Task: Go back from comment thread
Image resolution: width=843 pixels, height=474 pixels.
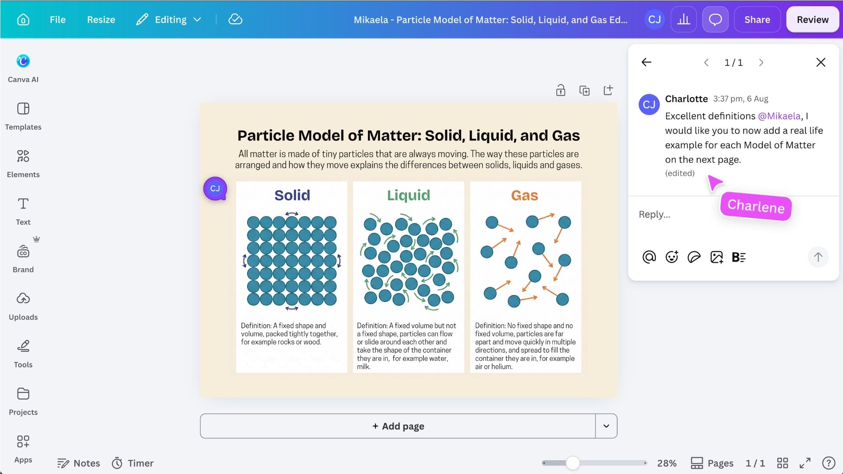Action: point(646,62)
